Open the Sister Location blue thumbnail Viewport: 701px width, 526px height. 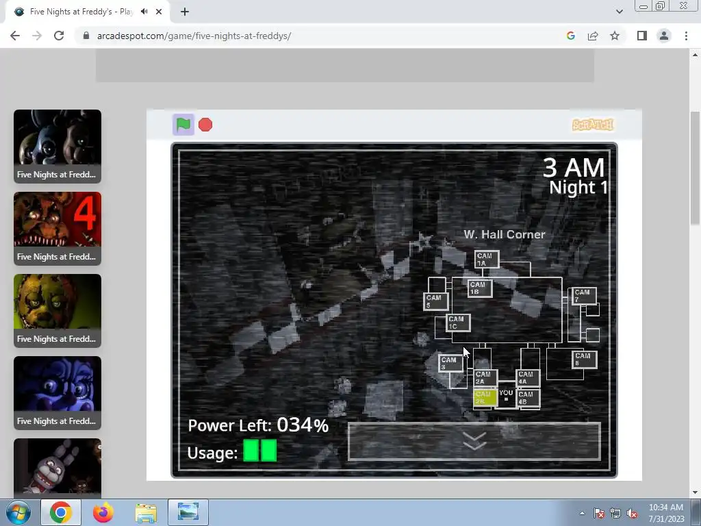pos(58,393)
